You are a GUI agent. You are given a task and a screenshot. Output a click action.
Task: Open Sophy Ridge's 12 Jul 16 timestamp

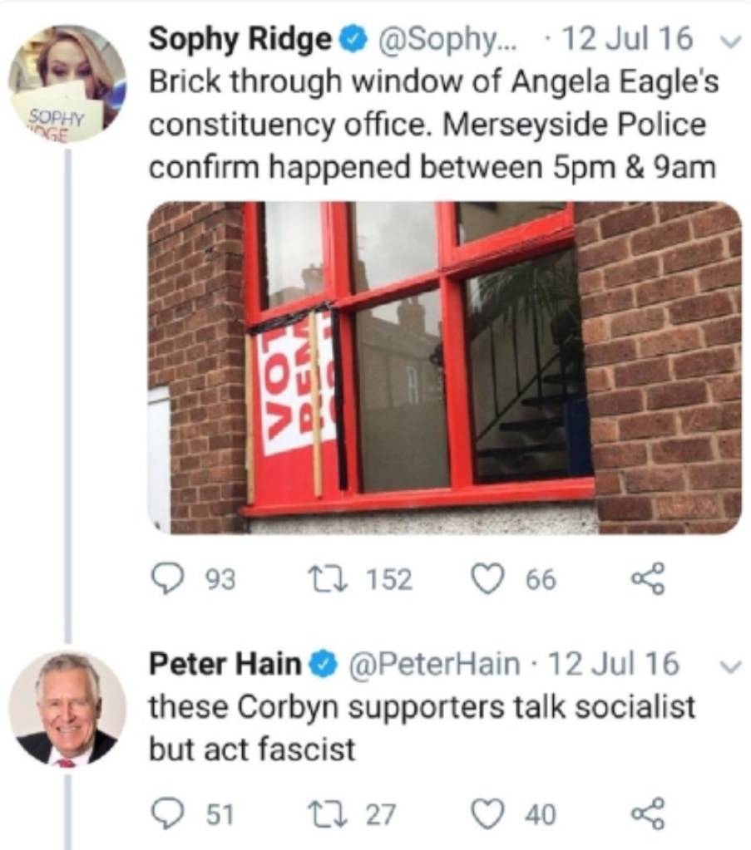click(x=626, y=38)
